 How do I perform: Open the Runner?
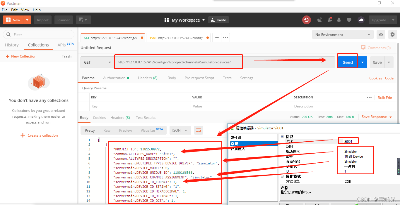click(64, 20)
